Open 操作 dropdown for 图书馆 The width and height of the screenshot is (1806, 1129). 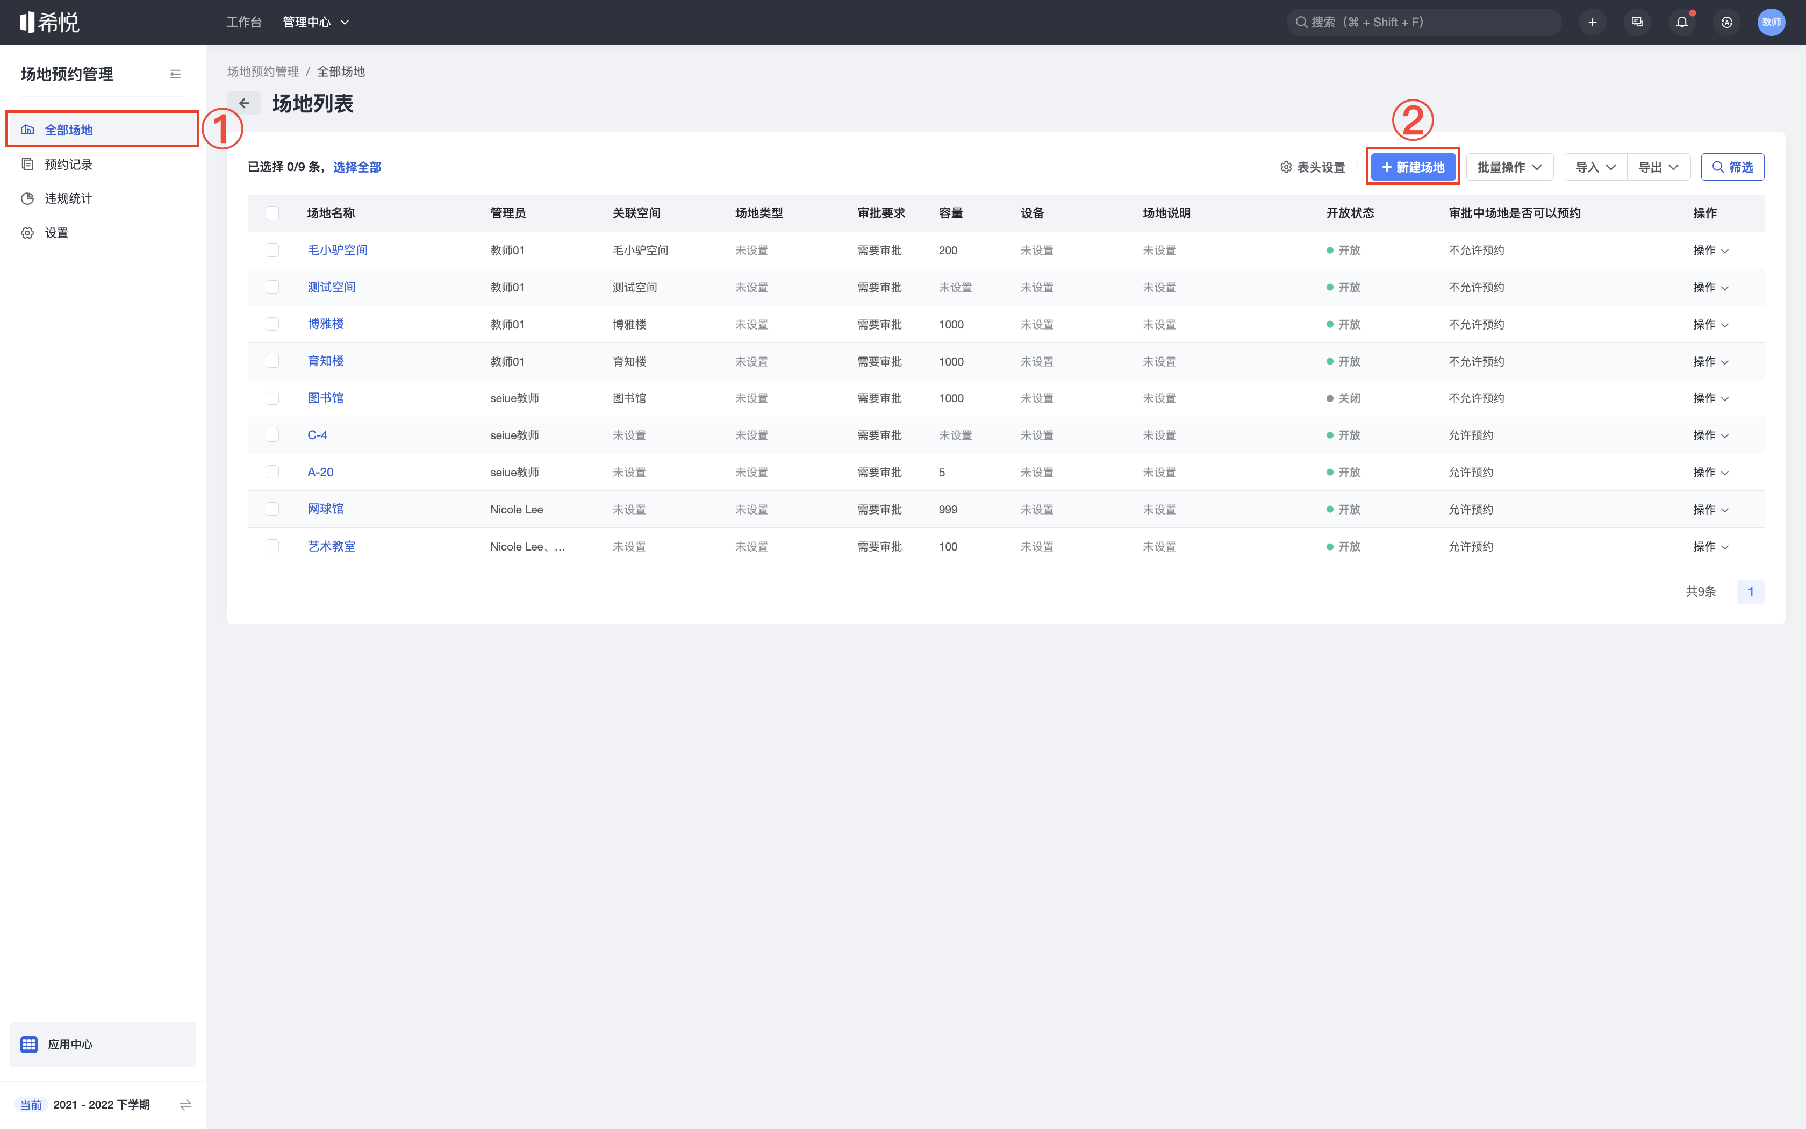(1710, 398)
